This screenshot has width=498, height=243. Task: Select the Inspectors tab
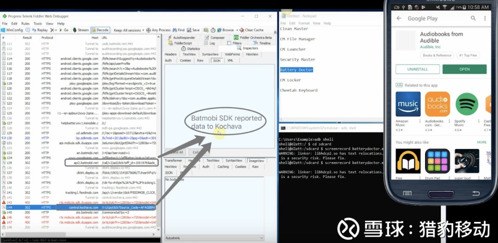248,48
